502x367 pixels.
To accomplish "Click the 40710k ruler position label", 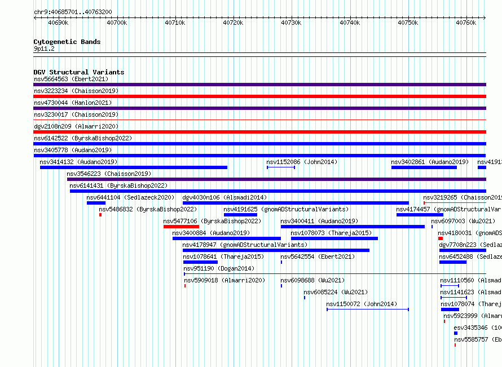I will tap(175, 23).
